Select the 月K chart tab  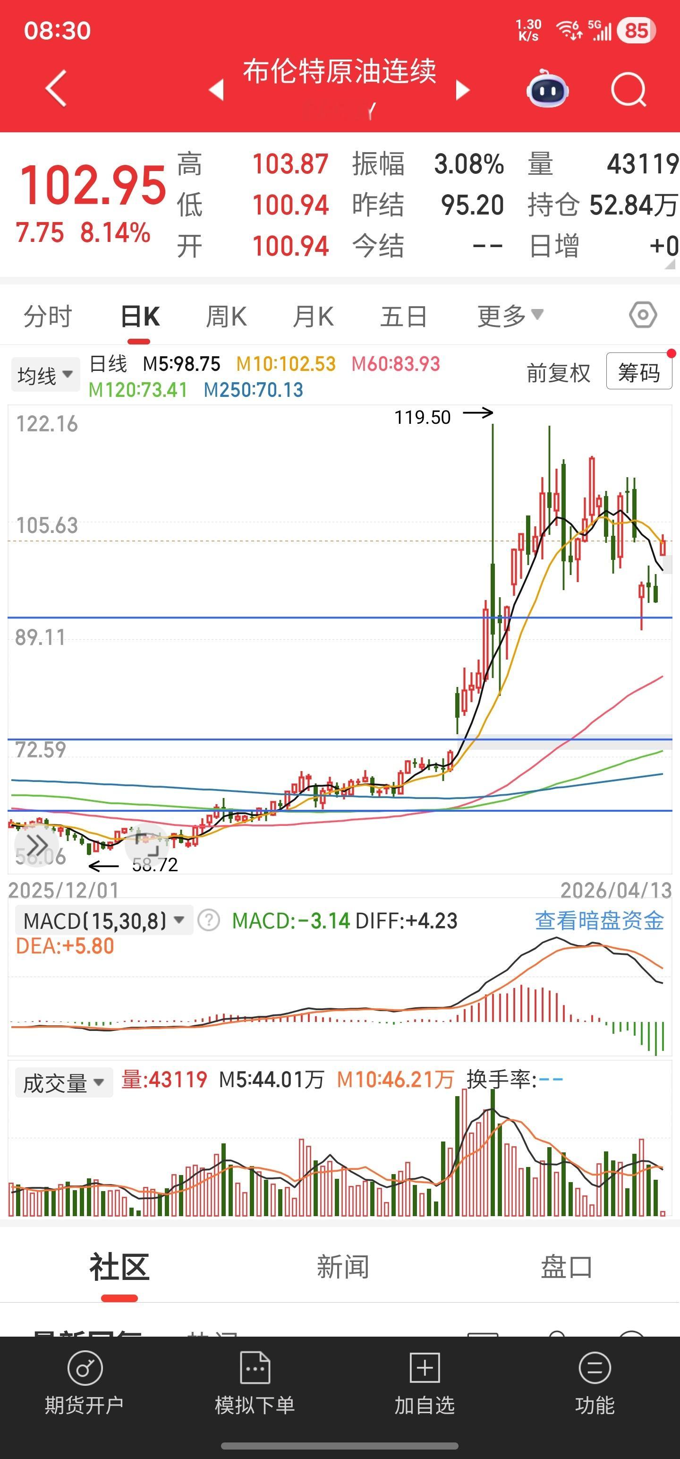[x=313, y=316]
